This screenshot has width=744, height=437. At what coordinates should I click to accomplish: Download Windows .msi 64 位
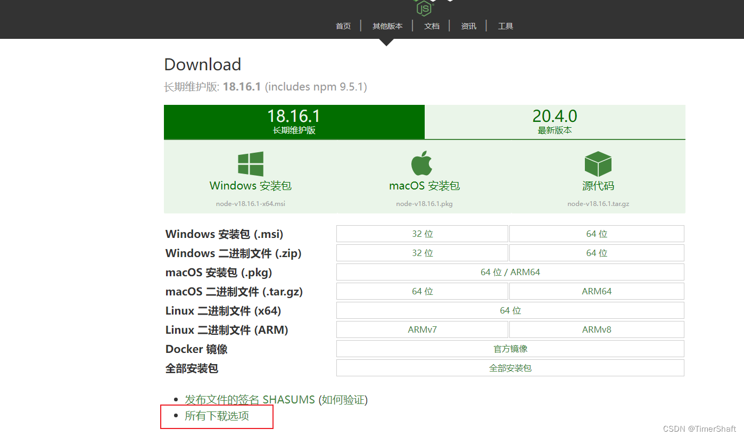point(597,234)
